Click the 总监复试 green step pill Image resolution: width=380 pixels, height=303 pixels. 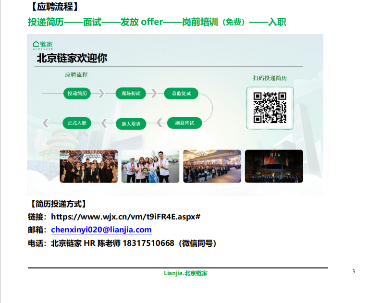tap(181, 94)
